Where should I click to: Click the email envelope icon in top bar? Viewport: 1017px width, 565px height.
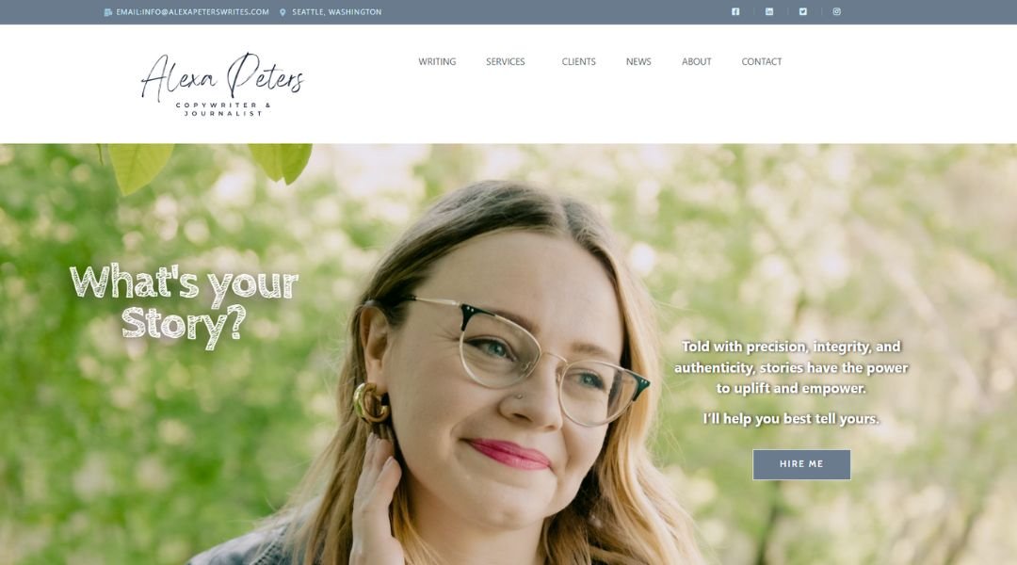point(107,12)
